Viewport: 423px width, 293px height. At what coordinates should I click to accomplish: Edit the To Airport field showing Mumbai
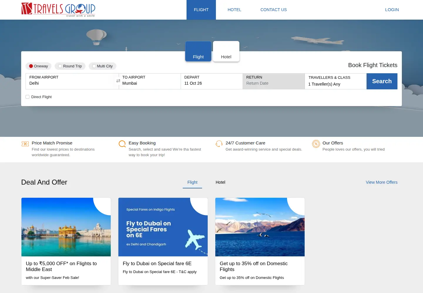point(150,81)
